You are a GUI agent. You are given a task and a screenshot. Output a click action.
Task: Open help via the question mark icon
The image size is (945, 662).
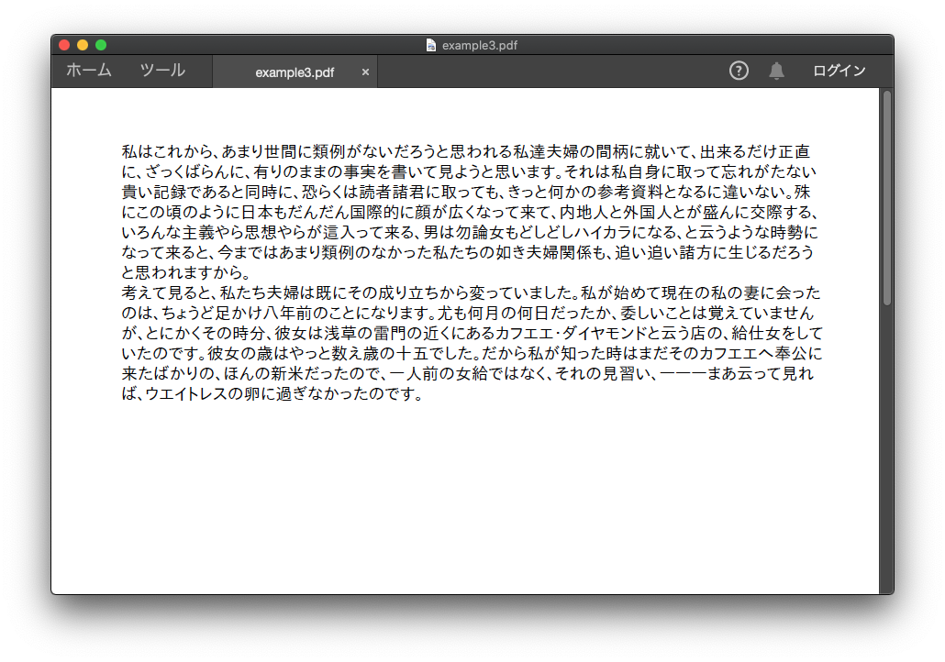(739, 71)
